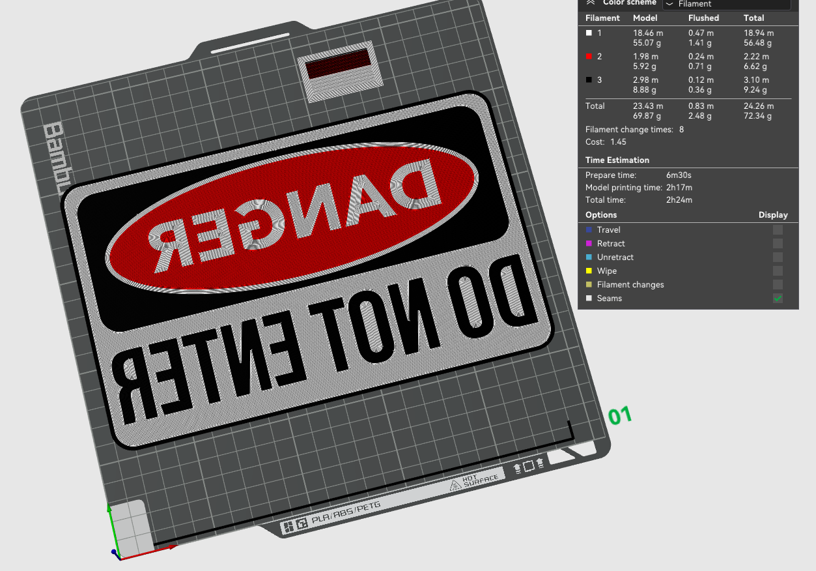Viewport: 816px width, 571px height.
Task: Click the magenta Retract color icon
Action: pos(589,244)
